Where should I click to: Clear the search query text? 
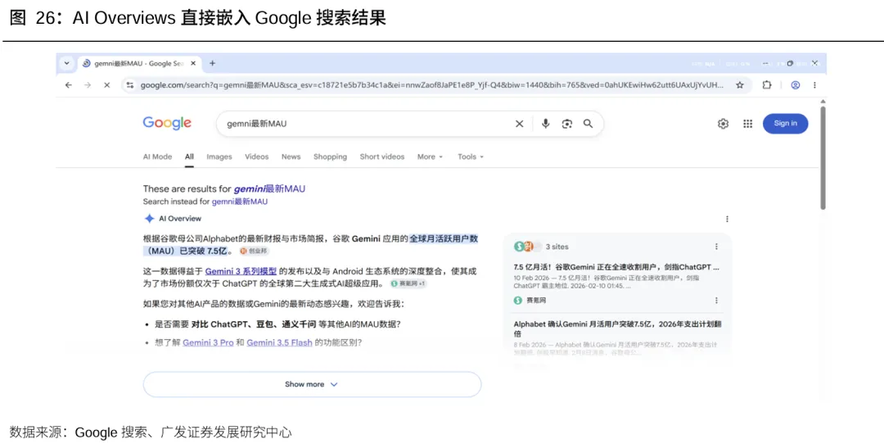pyautogui.click(x=519, y=124)
